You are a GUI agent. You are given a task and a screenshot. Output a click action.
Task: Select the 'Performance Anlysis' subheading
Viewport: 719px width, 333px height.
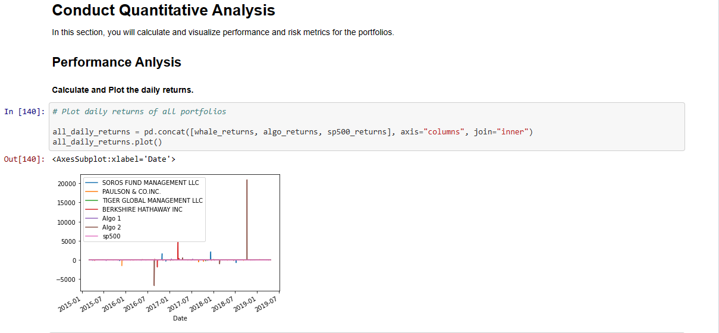coord(117,62)
